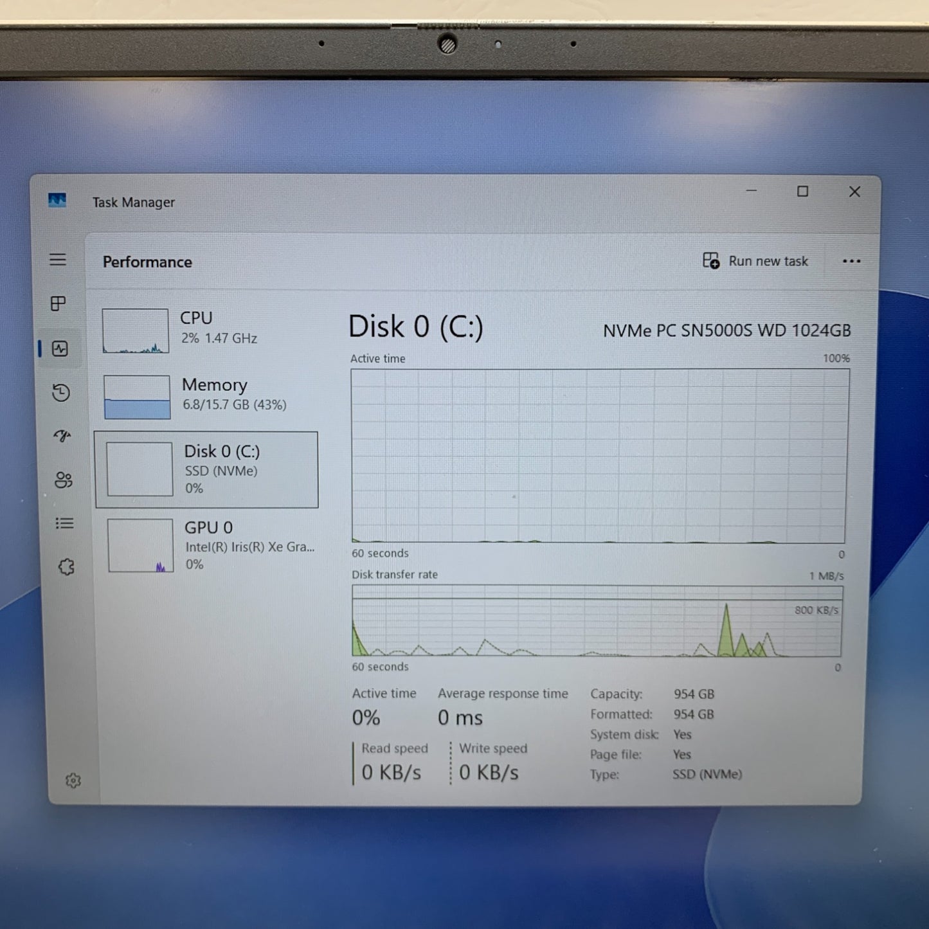The image size is (929, 929).
Task: Open the hamburger navigation menu
Action: [58, 260]
